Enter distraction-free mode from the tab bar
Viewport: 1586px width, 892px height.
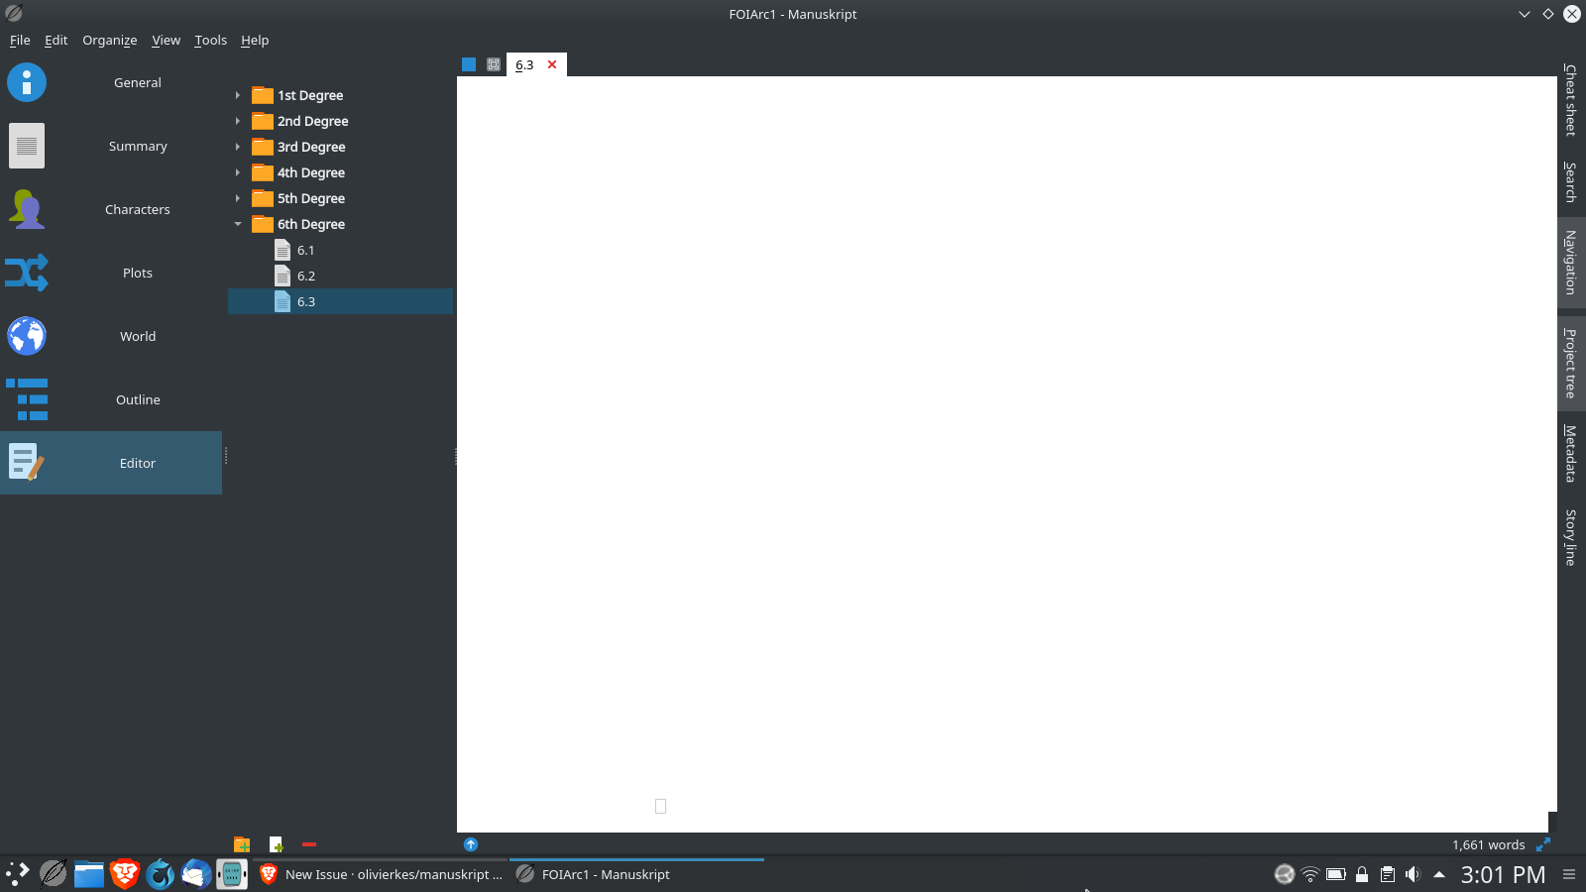493,63
